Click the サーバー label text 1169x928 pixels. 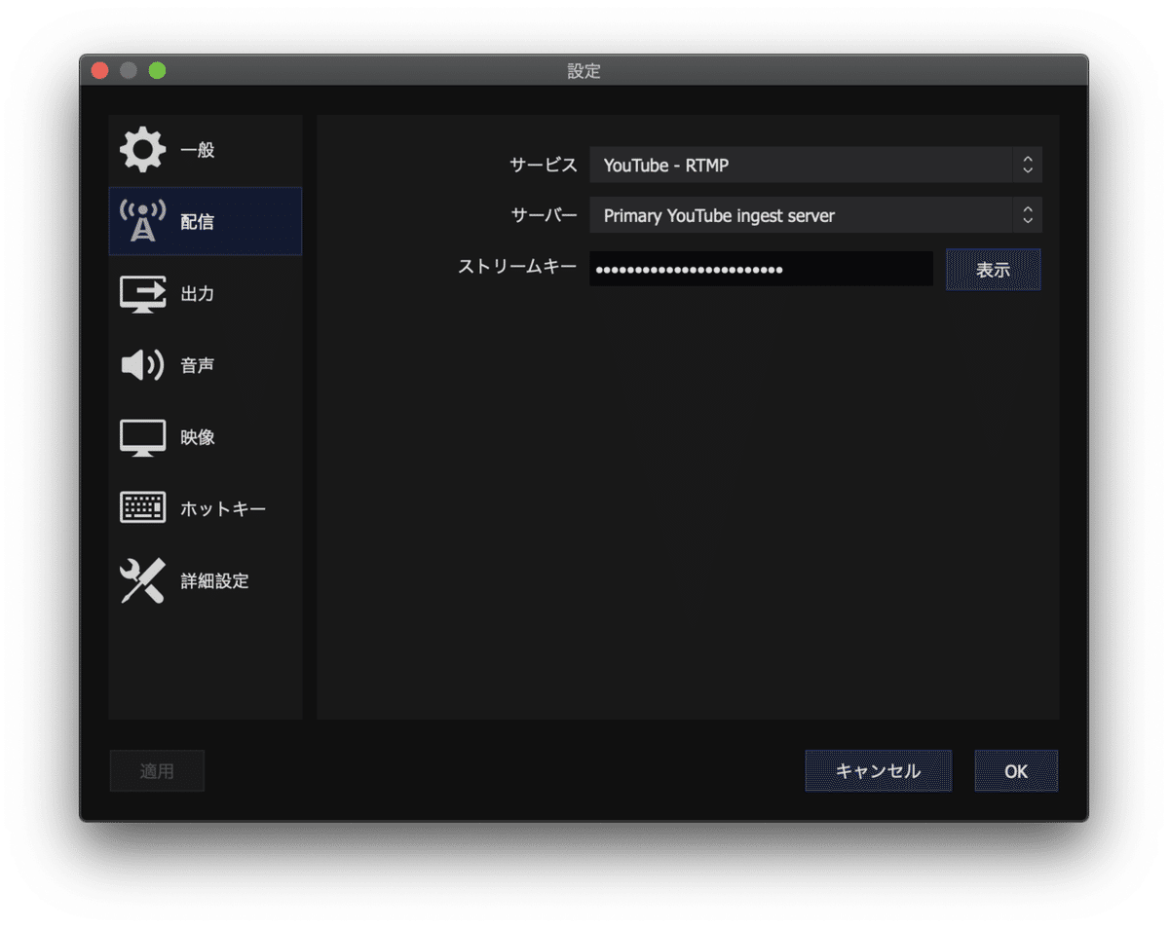pyautogui.click(x=544, y=215)
